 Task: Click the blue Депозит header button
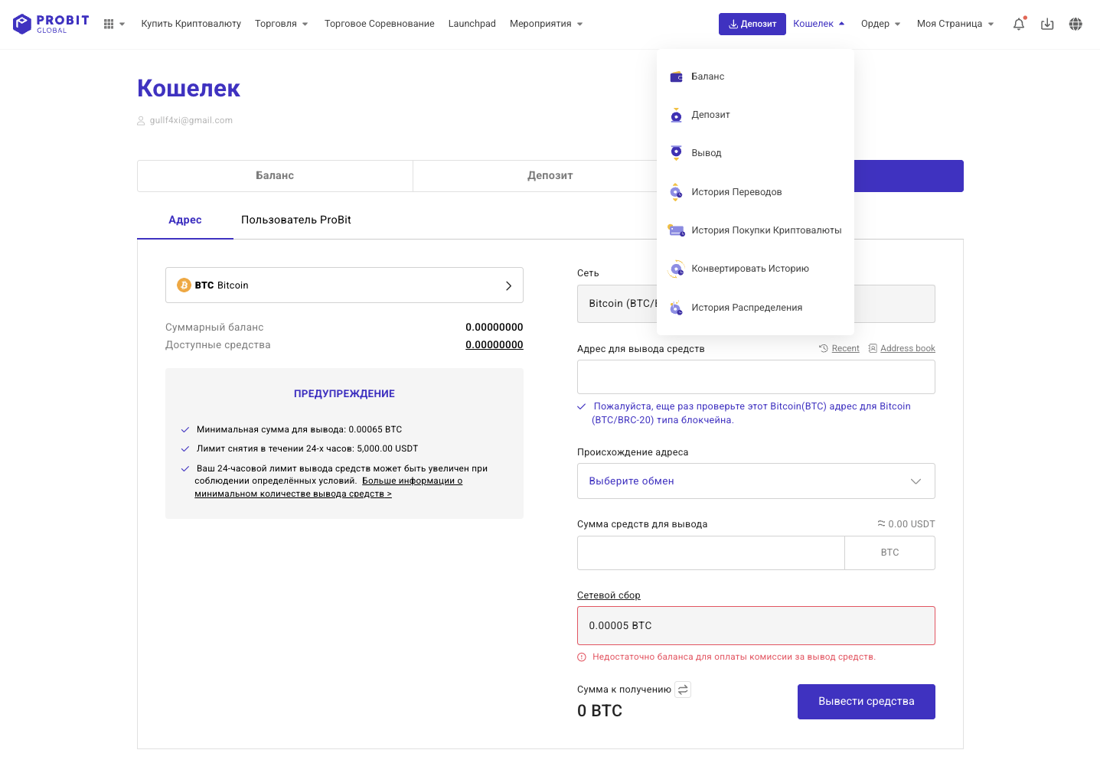752,24
